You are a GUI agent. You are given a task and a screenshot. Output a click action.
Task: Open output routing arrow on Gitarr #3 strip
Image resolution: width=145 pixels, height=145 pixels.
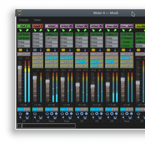tap(100, 30)
